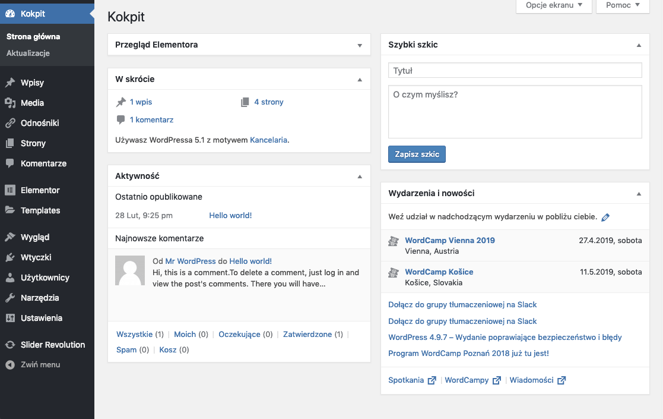
Task: Open the WordCamp Vienna 2019 link
Action: pyautogui.click(x=449, y=240)
